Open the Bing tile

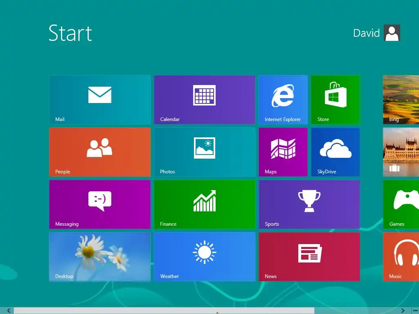point(401,100)
